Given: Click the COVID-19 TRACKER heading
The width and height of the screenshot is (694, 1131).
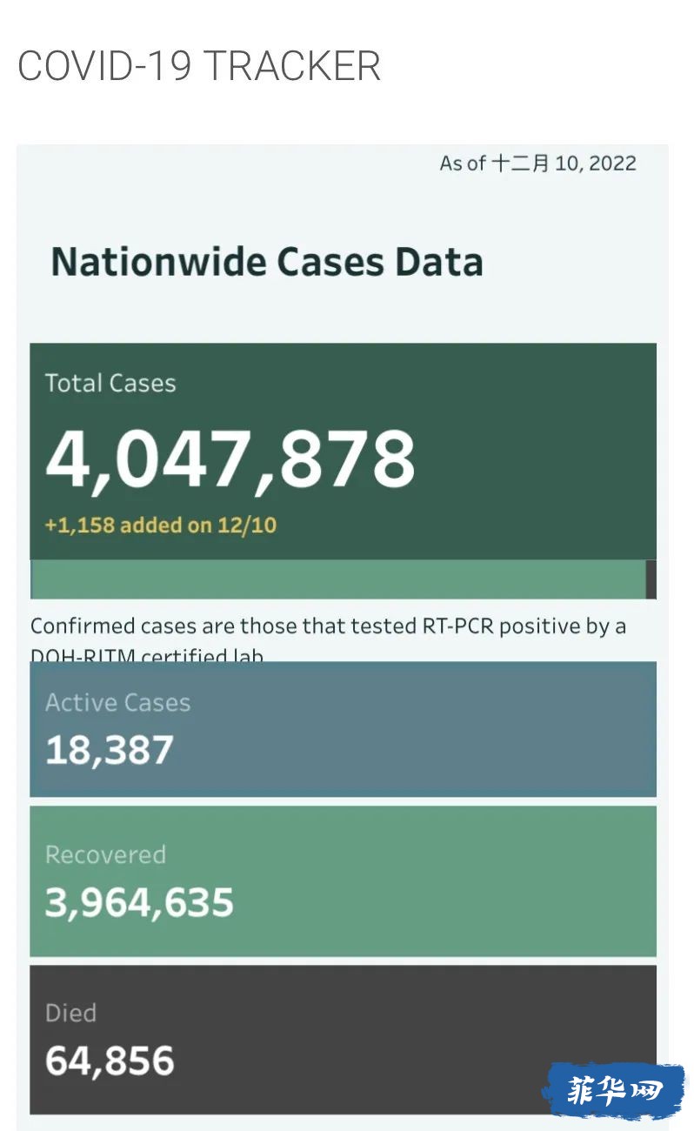Looking at the screenshot, I should pyautogui.click(x=199, y=66).
